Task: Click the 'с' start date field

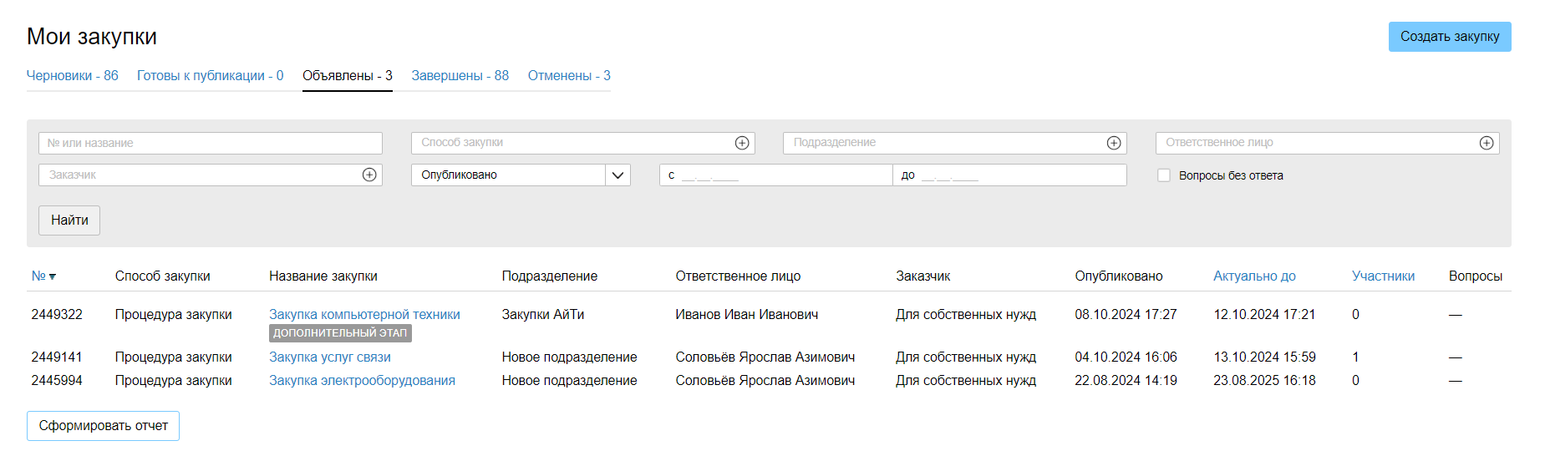Action: [x=775, y=175]
